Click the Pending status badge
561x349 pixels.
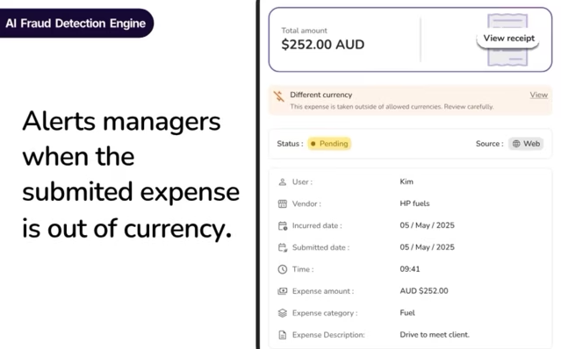coord(329,144)
